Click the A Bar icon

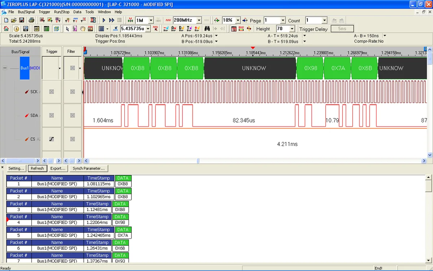[x=174, y=29]
